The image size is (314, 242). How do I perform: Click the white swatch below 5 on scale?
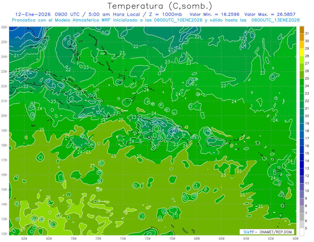(302, 232)
